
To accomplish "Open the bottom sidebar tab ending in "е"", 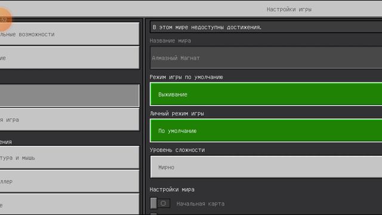I will pos(69,204).
